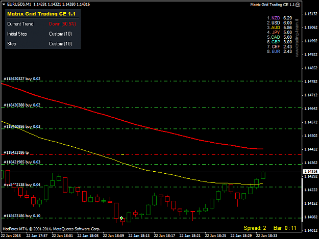This screenshot has height=239, width=319.
Task: Click the AUD currency strength entry 5.86
Action: click(279, 28)
